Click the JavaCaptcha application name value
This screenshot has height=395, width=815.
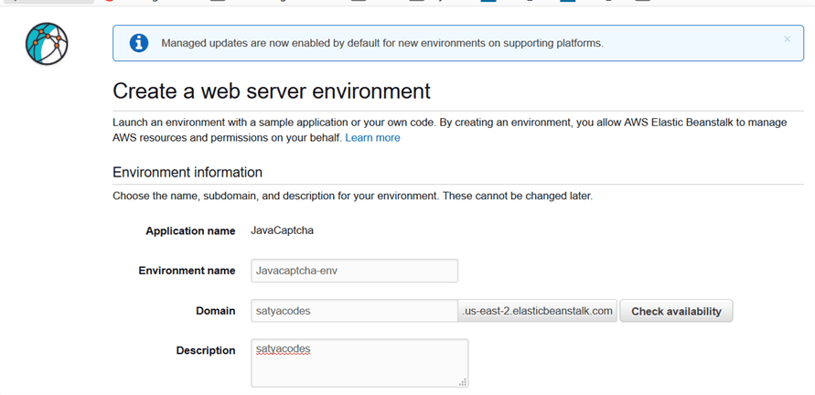pos(282,230)
